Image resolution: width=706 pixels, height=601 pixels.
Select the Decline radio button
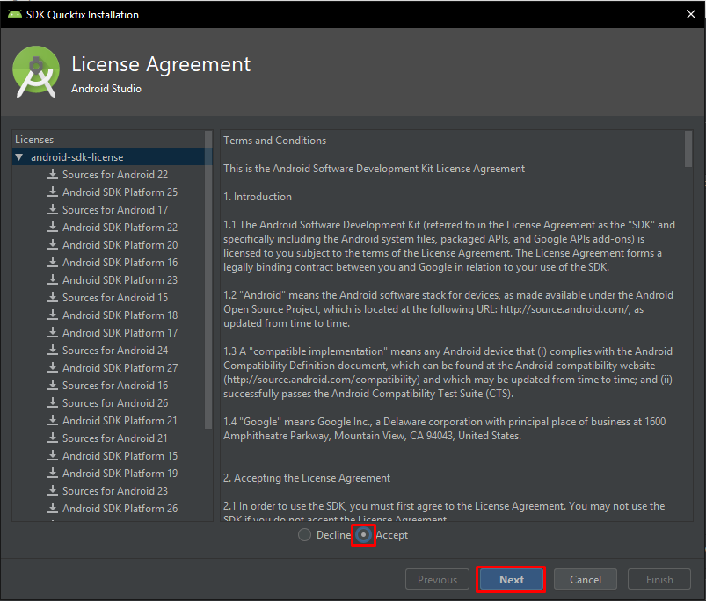click(x=304, y=535)
